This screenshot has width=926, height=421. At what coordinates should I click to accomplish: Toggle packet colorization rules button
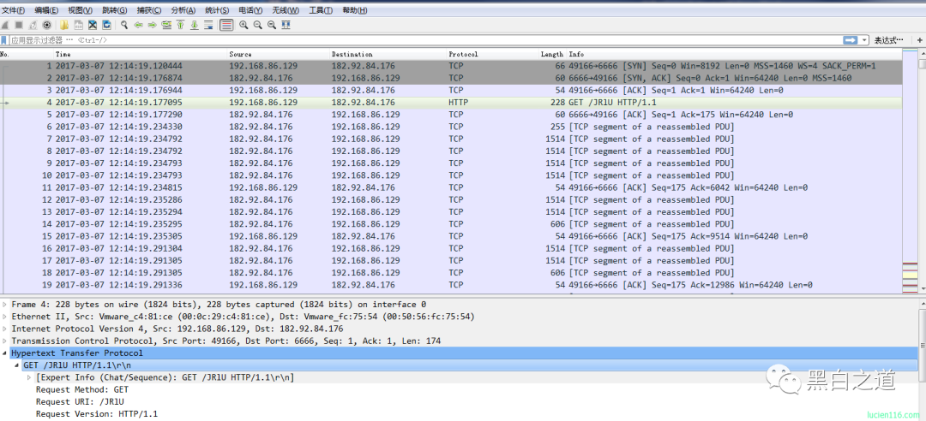(226, 25)
